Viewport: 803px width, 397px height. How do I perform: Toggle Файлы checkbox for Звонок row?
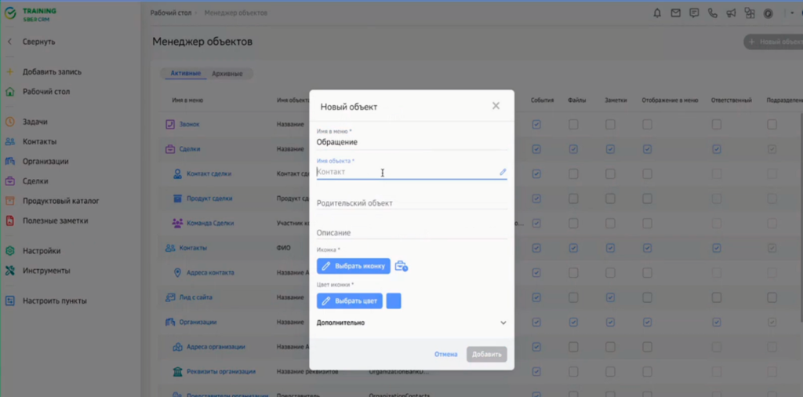click(x=573, y=125)
